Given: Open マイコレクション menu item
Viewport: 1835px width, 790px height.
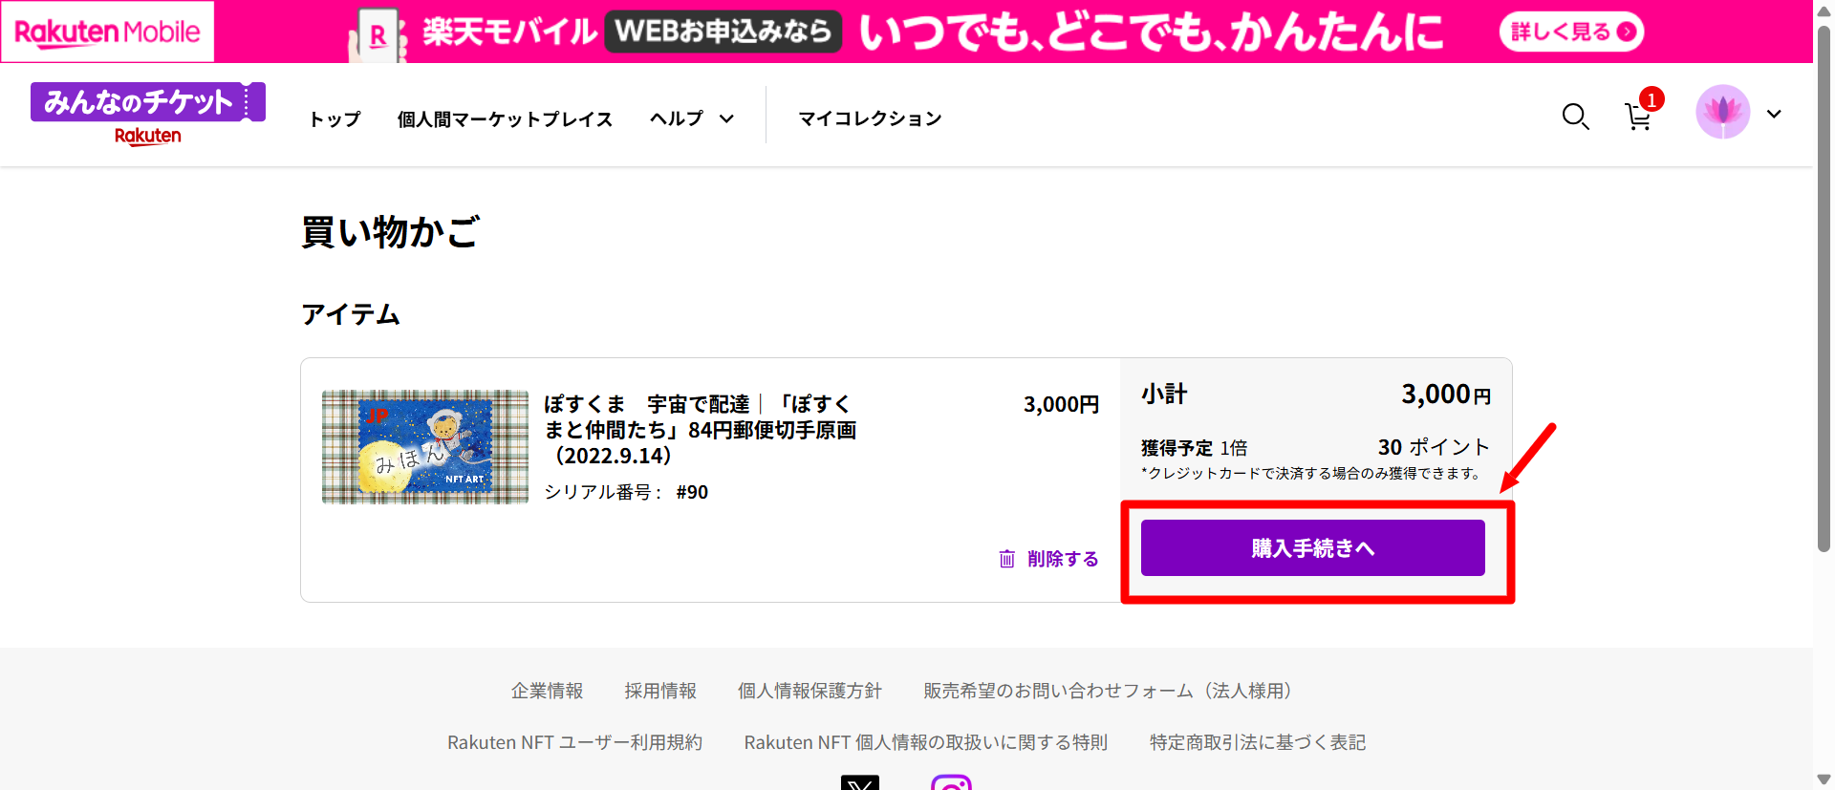Looking at the screenshot, I should [870, 118].
